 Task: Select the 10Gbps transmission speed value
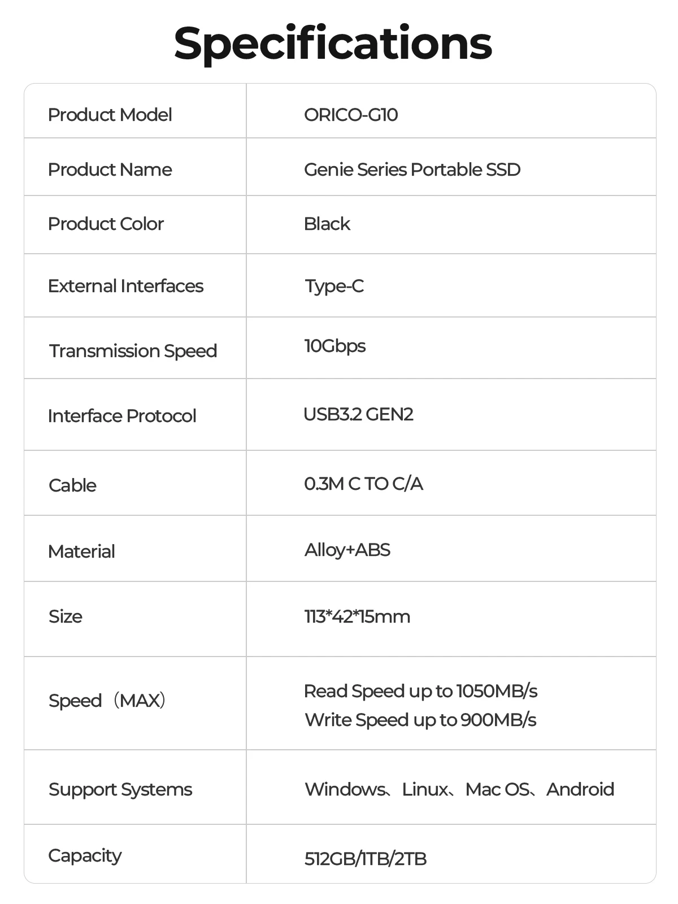point(334,346)
